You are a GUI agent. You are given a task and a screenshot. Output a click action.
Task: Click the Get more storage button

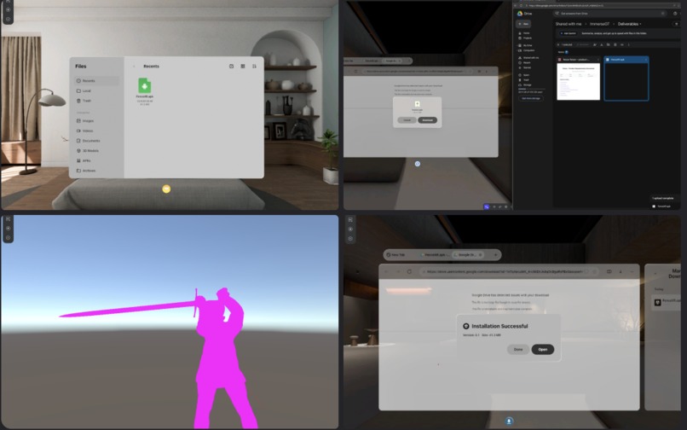pyautogui.click(x=530, y=98)
